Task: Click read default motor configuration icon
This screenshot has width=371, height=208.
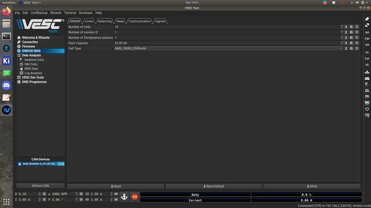Action: point(367,39)
